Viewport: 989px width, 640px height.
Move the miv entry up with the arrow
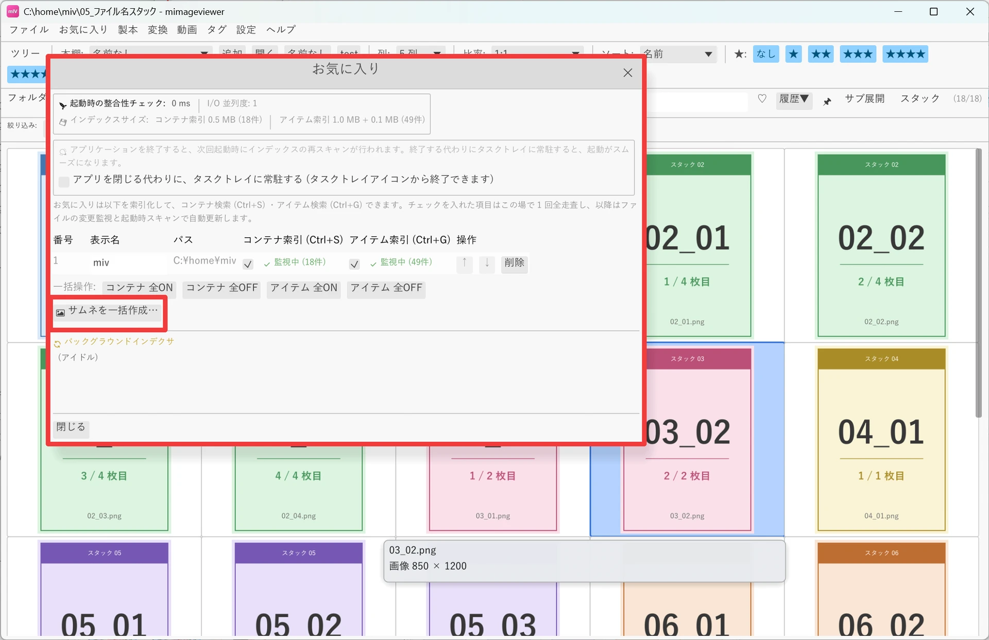pyautogui.click(x=464, y=264)
